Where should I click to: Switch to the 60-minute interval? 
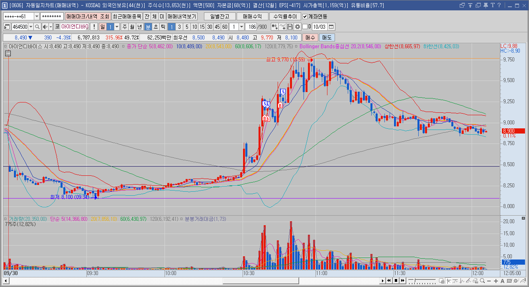225,27
